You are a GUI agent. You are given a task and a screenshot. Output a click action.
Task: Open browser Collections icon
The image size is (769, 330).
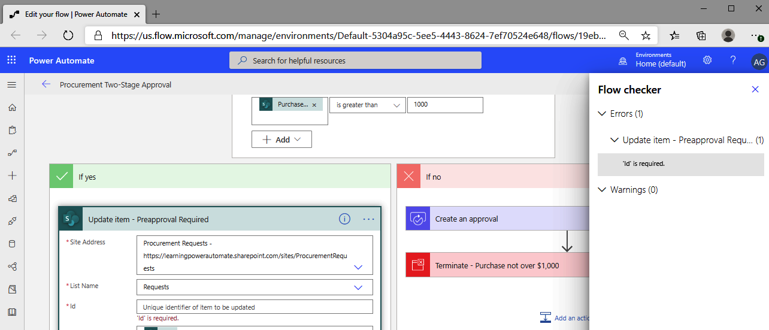pyautogui.click(x=701, y=35)
